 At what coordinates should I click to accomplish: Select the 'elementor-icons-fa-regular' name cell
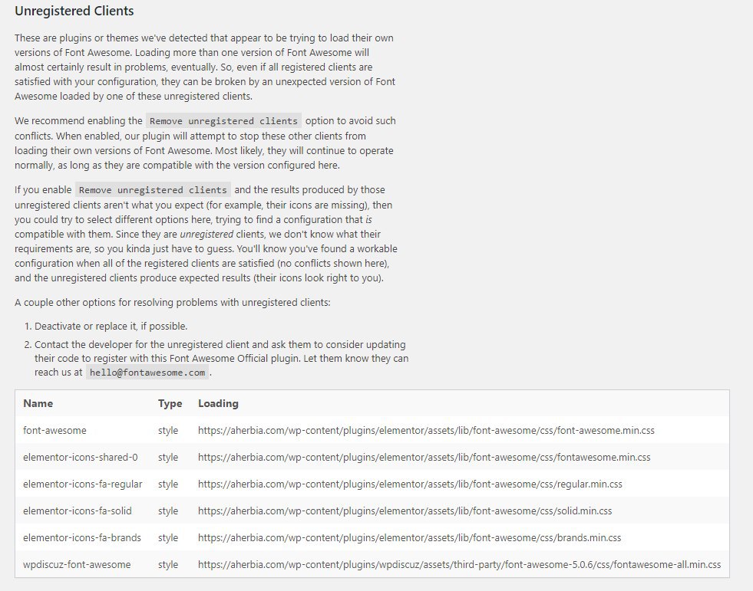83,484
